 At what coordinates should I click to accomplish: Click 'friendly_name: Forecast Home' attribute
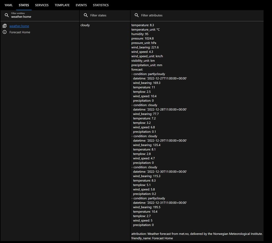click(x=152, y=238)
